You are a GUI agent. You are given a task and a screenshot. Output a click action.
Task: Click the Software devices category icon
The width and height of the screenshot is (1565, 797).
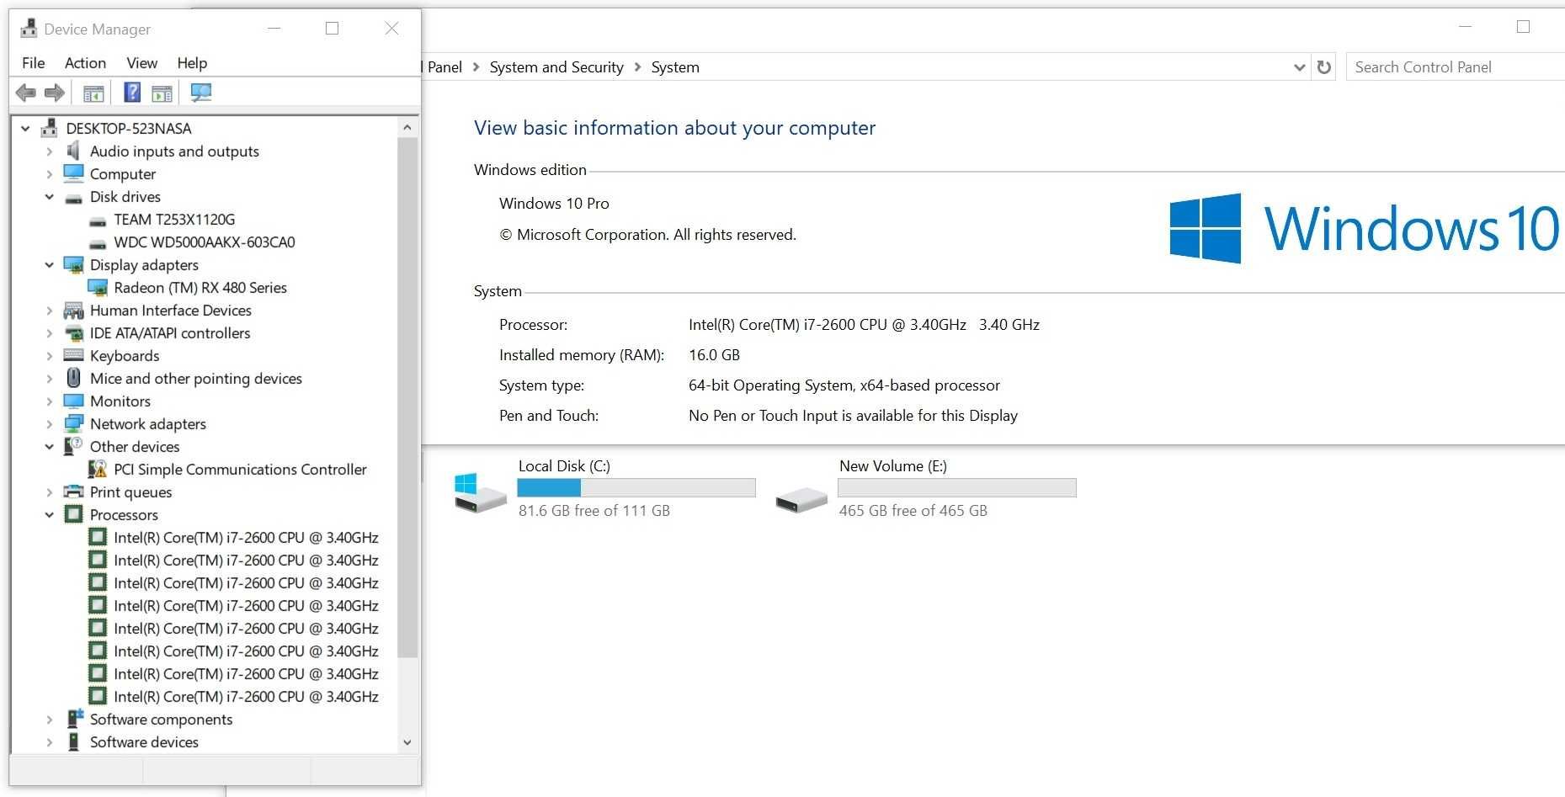coord(74,741)
